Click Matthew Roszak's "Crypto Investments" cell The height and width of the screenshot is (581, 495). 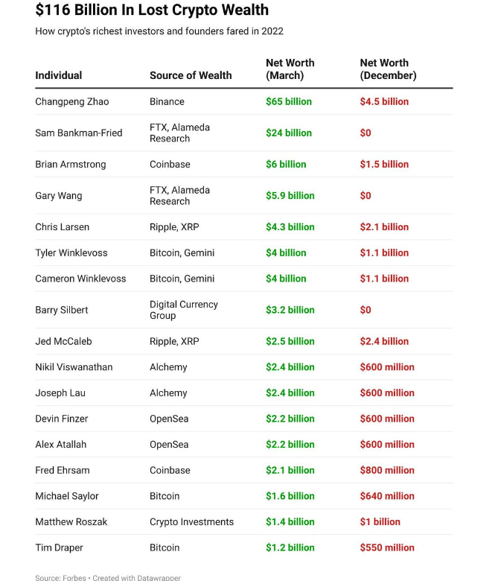(191, 521)
